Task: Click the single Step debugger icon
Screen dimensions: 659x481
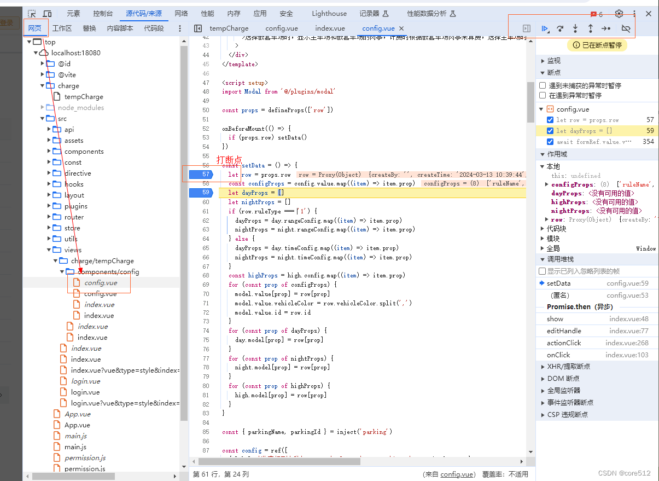Action: coord(606,28)
